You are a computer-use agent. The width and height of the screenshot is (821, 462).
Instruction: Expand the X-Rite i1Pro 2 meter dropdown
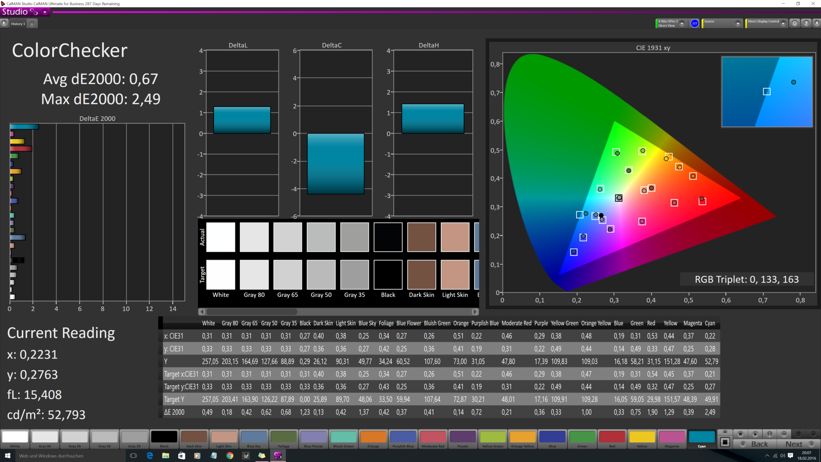682,24
